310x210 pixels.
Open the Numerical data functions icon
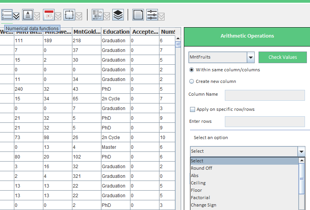click(x=7, y=15)
